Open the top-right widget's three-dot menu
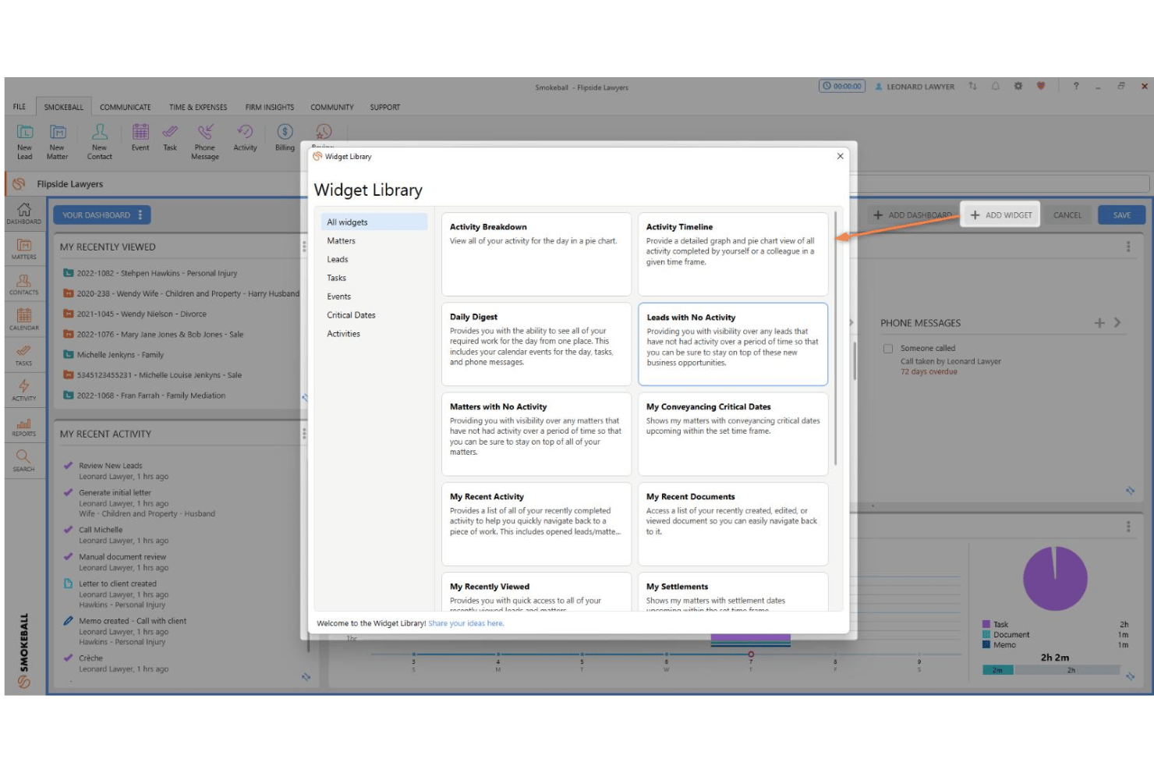The height and width of the screenshot is (770, 1154). coord(1127,247)
